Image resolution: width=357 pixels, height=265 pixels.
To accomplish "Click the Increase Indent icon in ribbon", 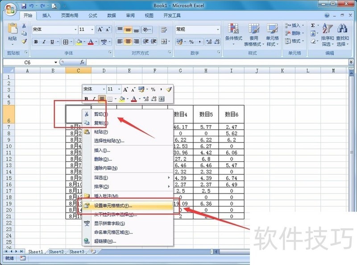I will click(154, 42).
